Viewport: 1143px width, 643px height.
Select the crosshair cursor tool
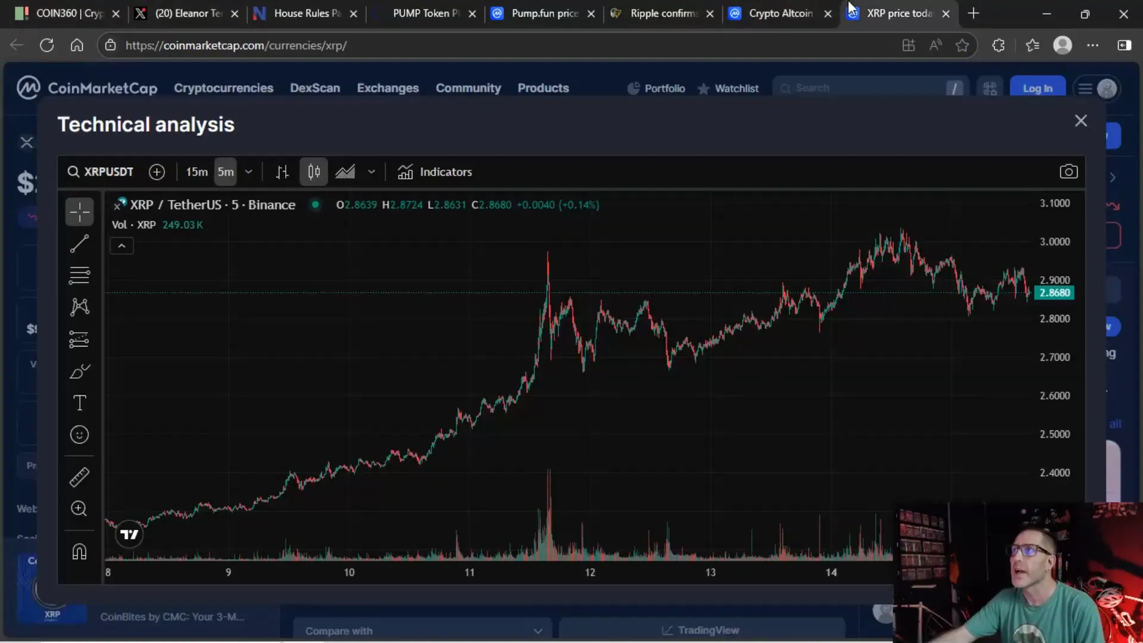79,212
